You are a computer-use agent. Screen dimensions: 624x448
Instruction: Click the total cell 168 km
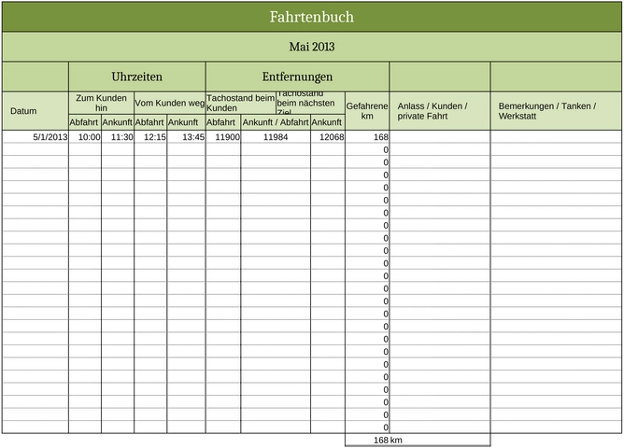click(x=418, y=440)
